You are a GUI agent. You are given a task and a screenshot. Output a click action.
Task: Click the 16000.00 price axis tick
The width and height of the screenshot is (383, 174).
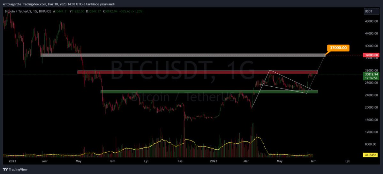point(371,120)
